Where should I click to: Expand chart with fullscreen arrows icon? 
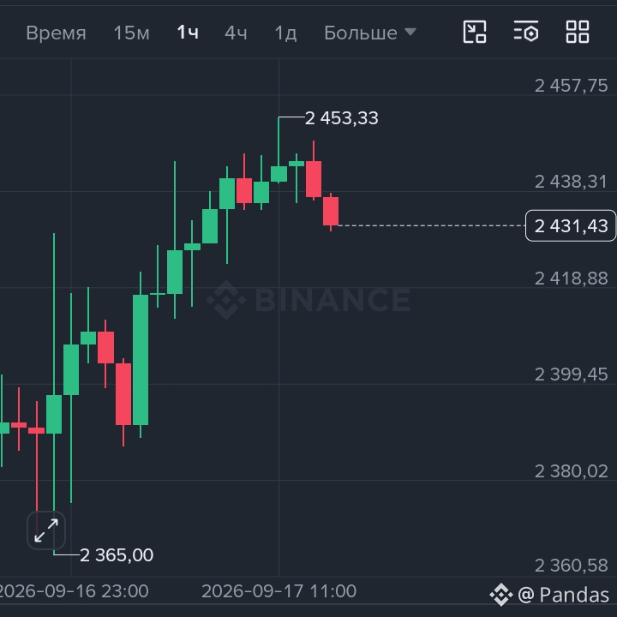[46, 530]
